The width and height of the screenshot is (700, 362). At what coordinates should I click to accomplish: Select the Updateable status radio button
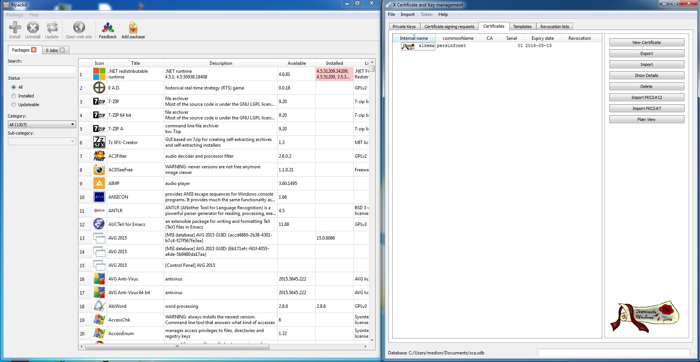(x=14, y=105)
